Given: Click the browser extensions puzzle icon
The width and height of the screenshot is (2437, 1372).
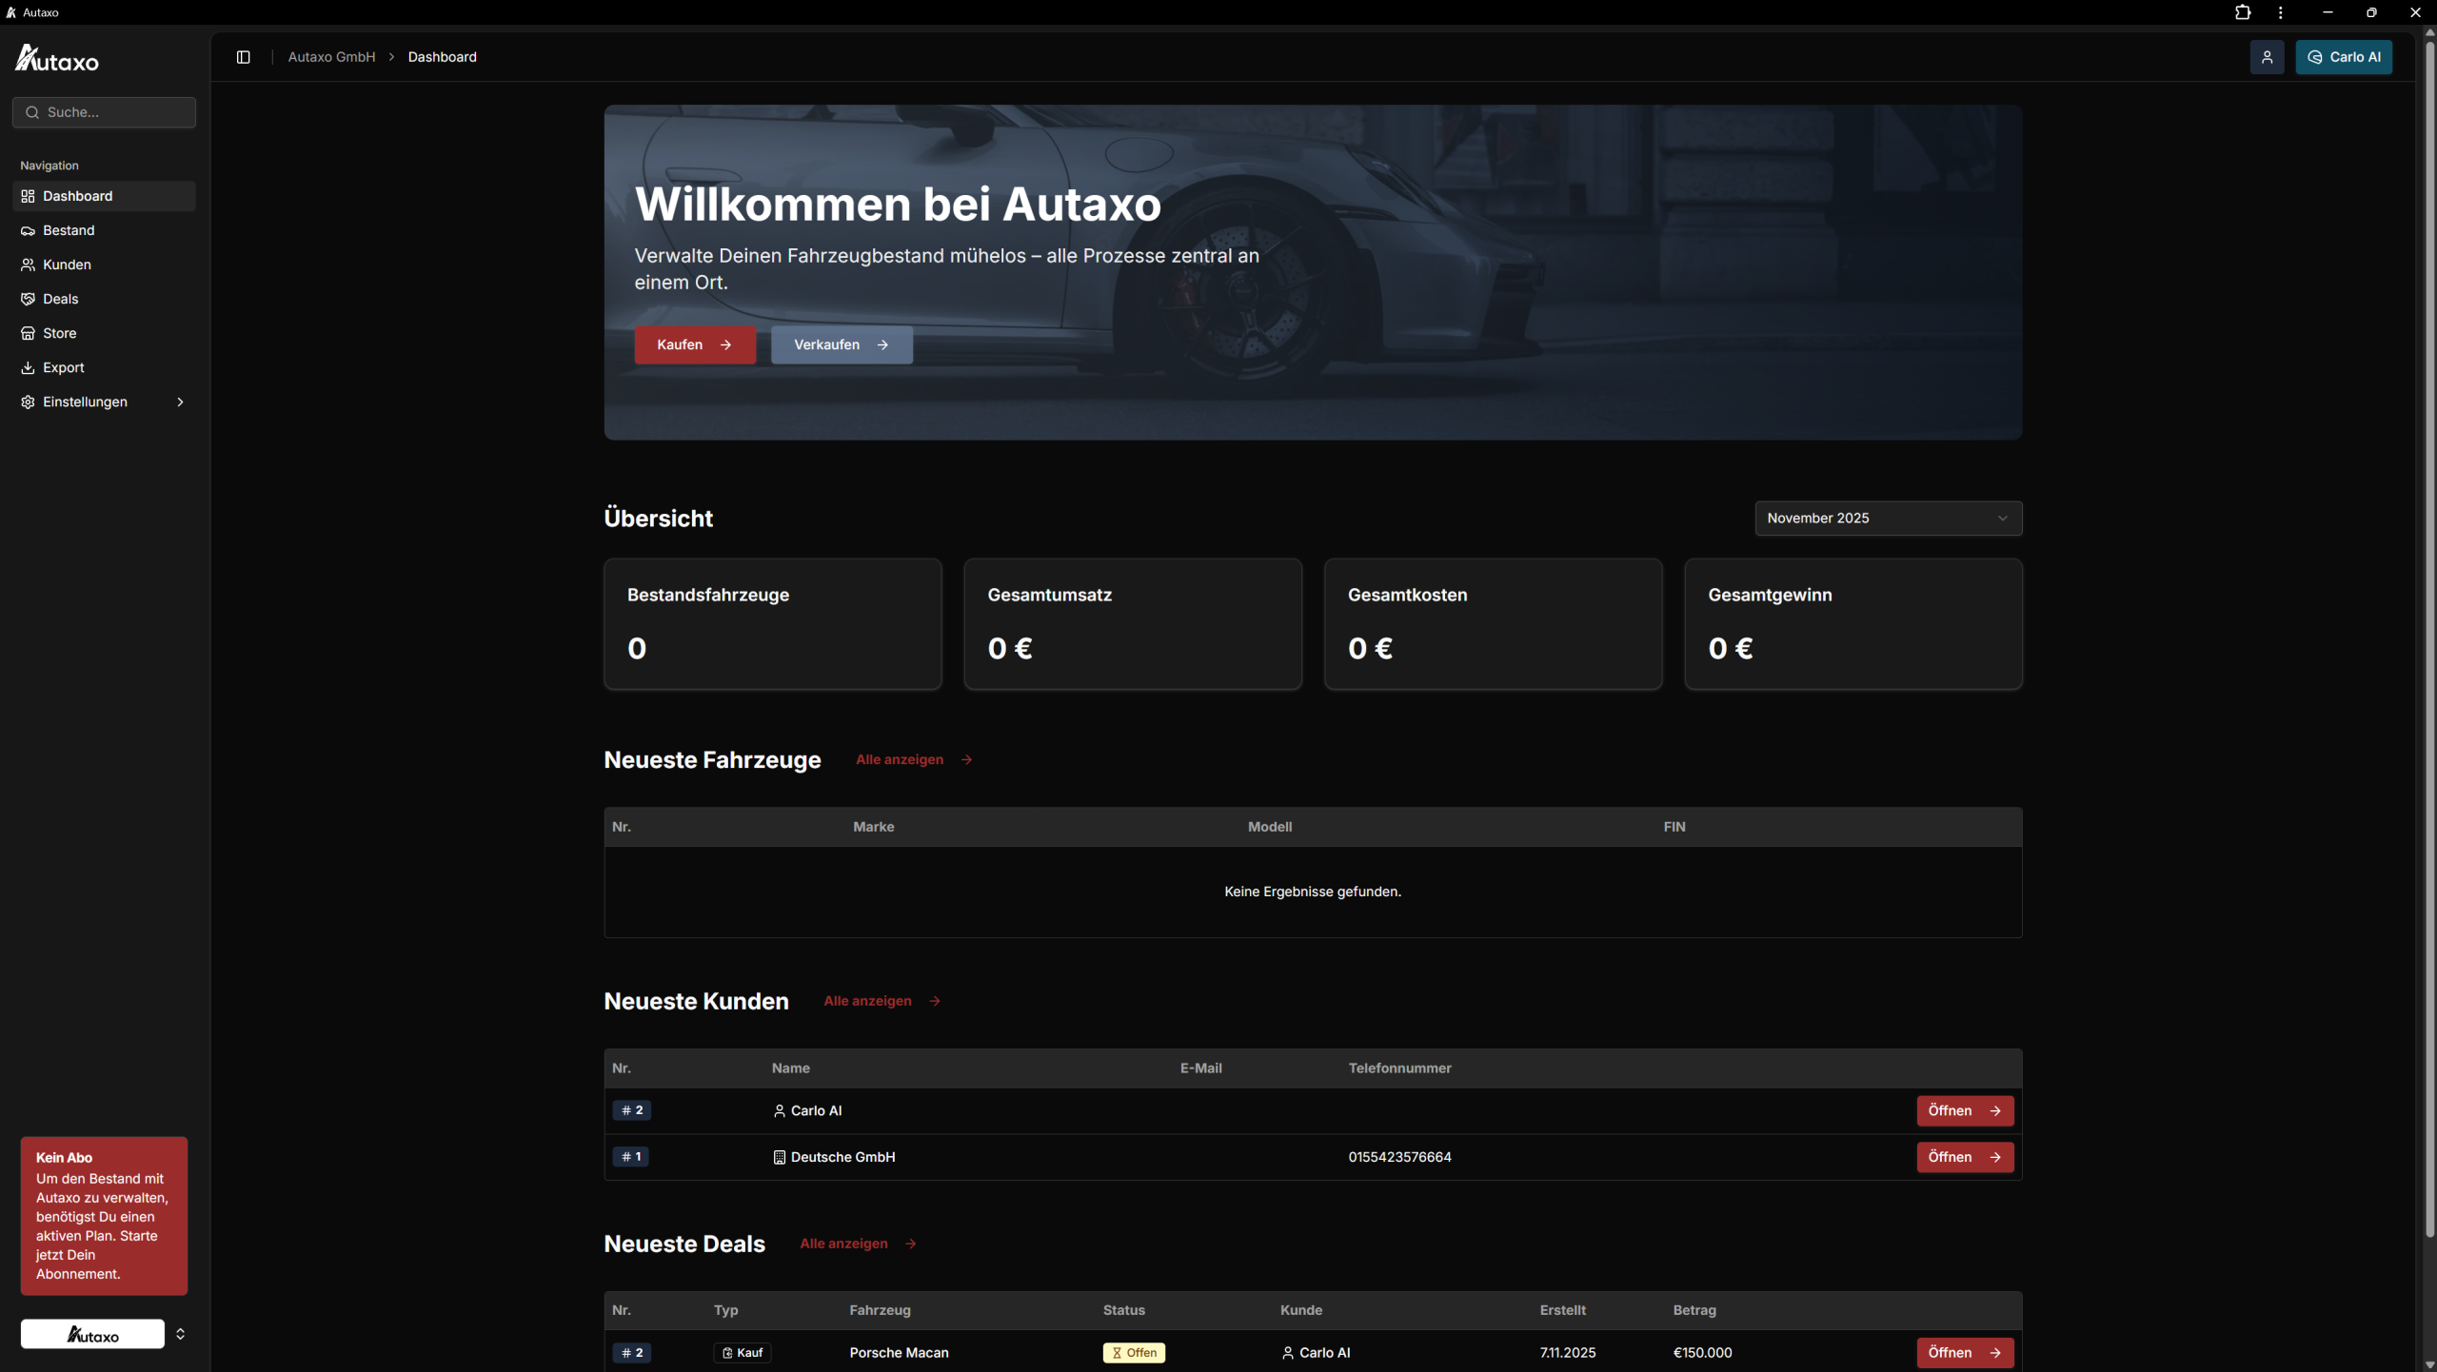Looking at the screenshot, I should coord(2243,12).
